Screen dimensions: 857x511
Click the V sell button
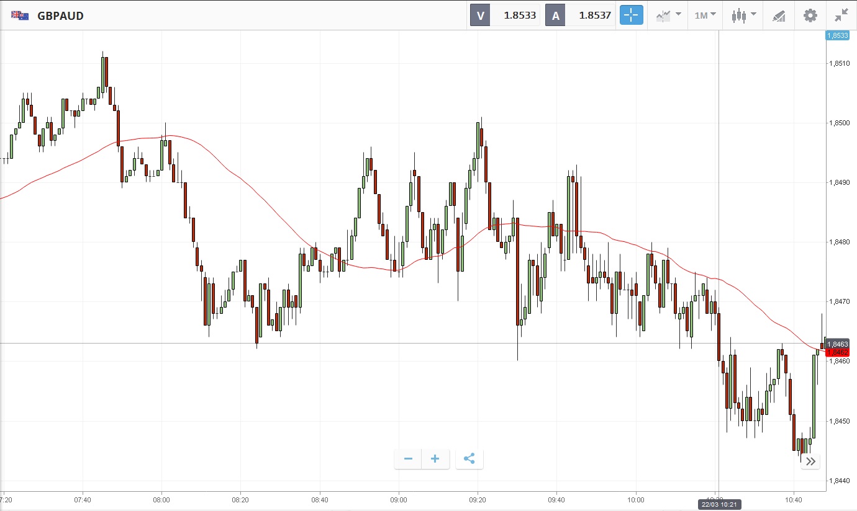click(x=480, y=16)
